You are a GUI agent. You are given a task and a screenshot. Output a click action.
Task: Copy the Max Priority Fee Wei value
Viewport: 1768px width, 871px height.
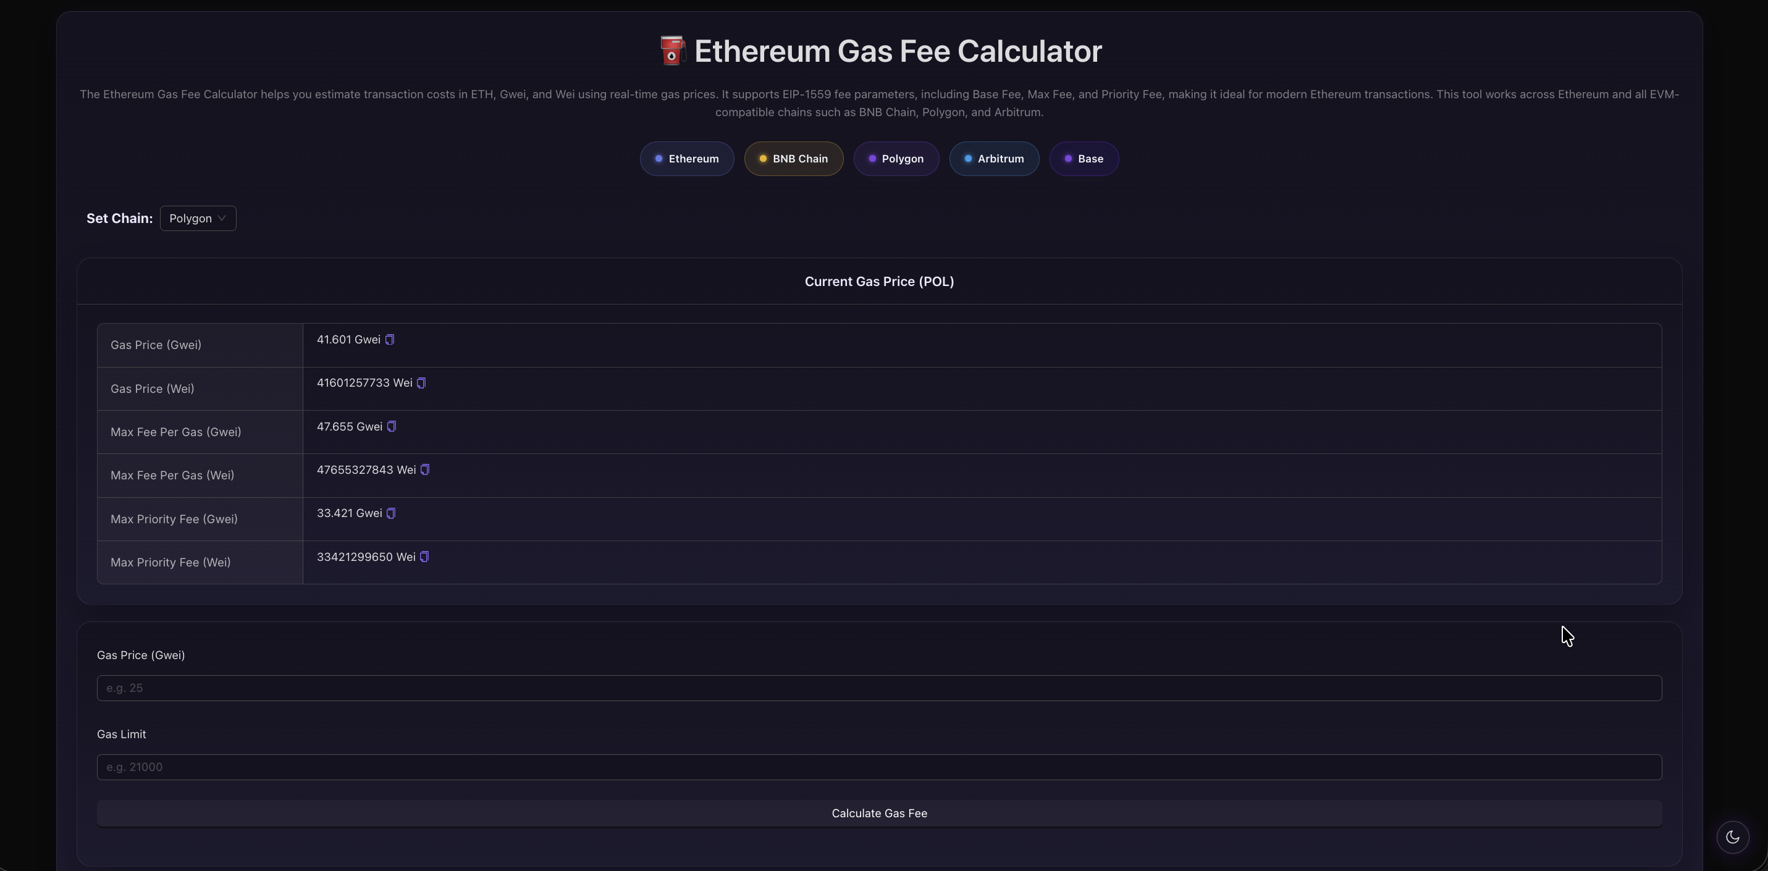pos(424,556)
